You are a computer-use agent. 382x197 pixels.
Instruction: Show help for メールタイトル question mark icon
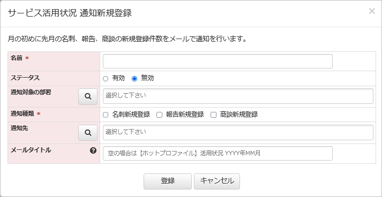pyautogui.click(x=93, y=151)
